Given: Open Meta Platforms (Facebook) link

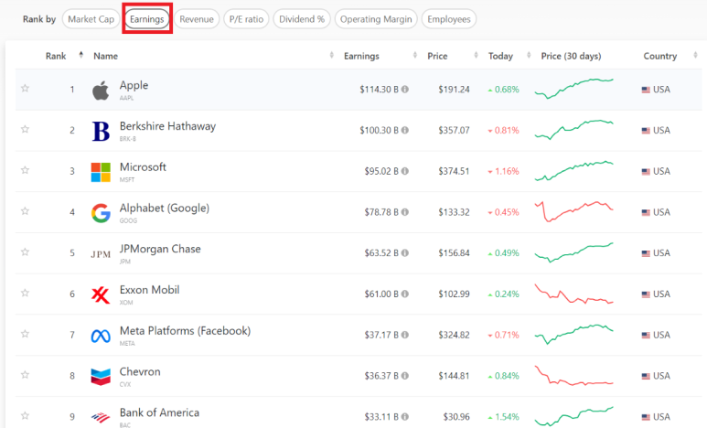Looking at the screenshot, I should (185, 331).
